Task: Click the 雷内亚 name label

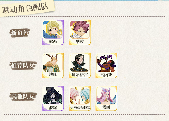Action: click(x=106, y=75)
